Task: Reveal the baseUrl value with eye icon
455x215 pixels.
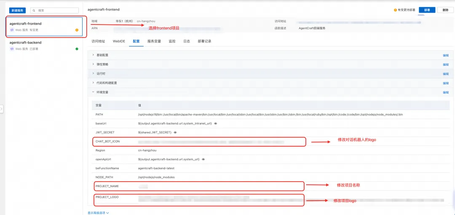Action: tap(216, 124)
